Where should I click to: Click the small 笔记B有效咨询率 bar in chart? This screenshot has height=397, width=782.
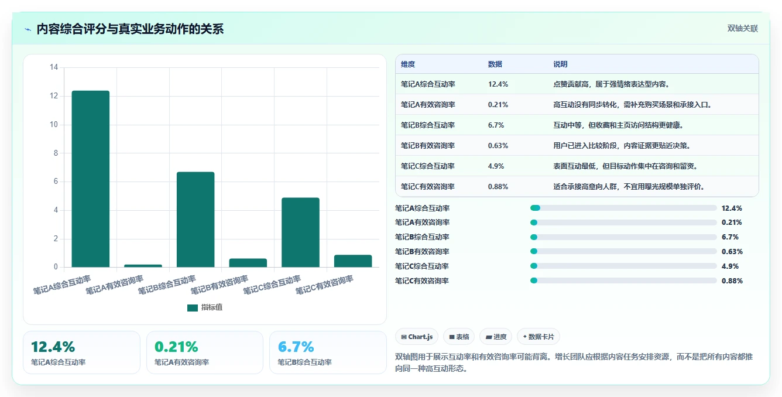click(x=248, y=263)
